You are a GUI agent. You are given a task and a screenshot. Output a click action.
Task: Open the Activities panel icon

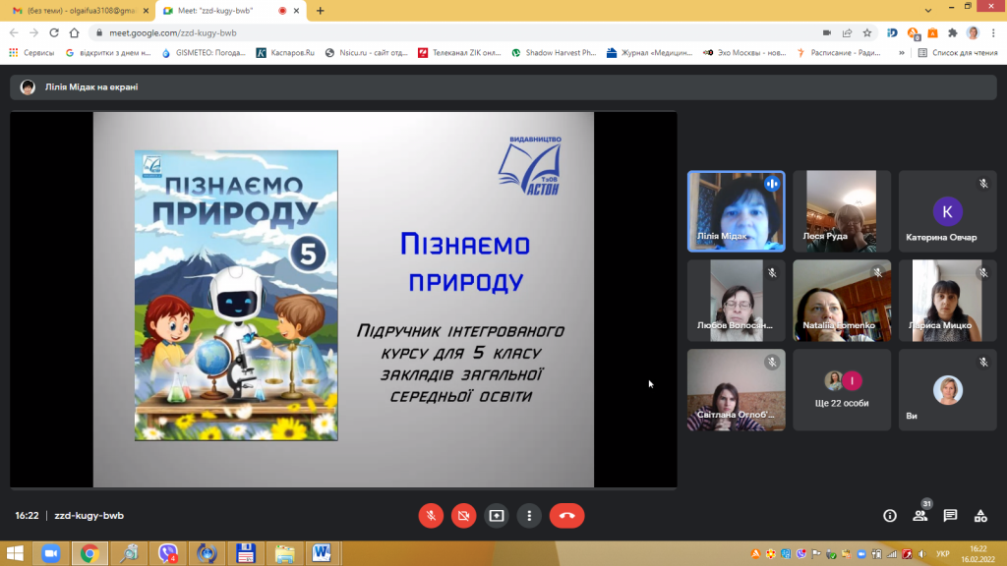979,515
